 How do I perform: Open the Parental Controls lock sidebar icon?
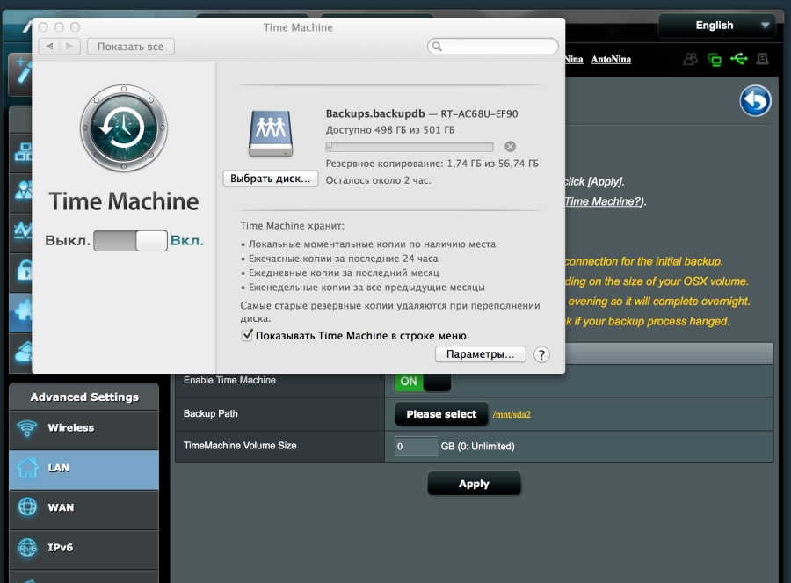click(x=25, y=270)
